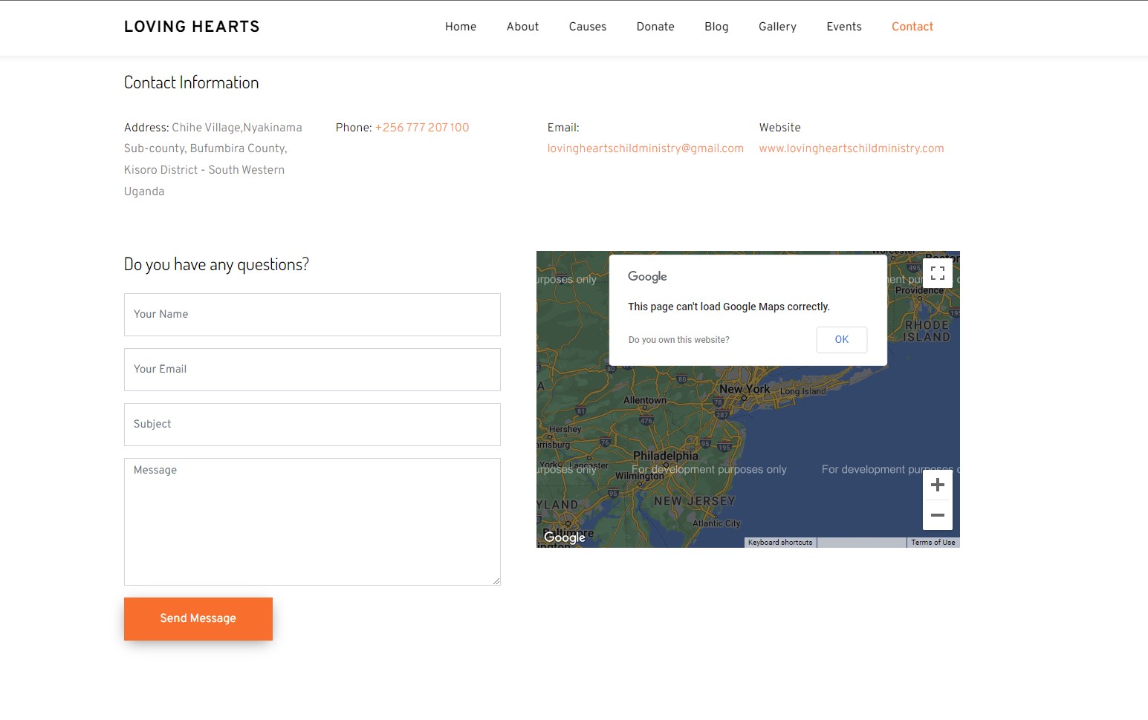Click the LOVING HEARTS site logo
The image size is (1148, 720).
click(192, 27)
